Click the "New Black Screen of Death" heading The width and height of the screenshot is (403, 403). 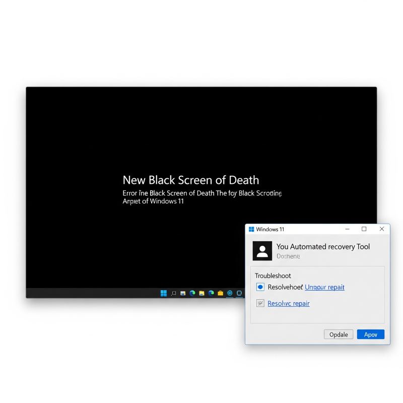pyautogui.click(x=191, y=180)
